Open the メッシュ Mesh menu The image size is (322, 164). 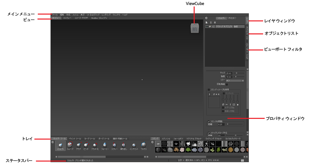75,15
